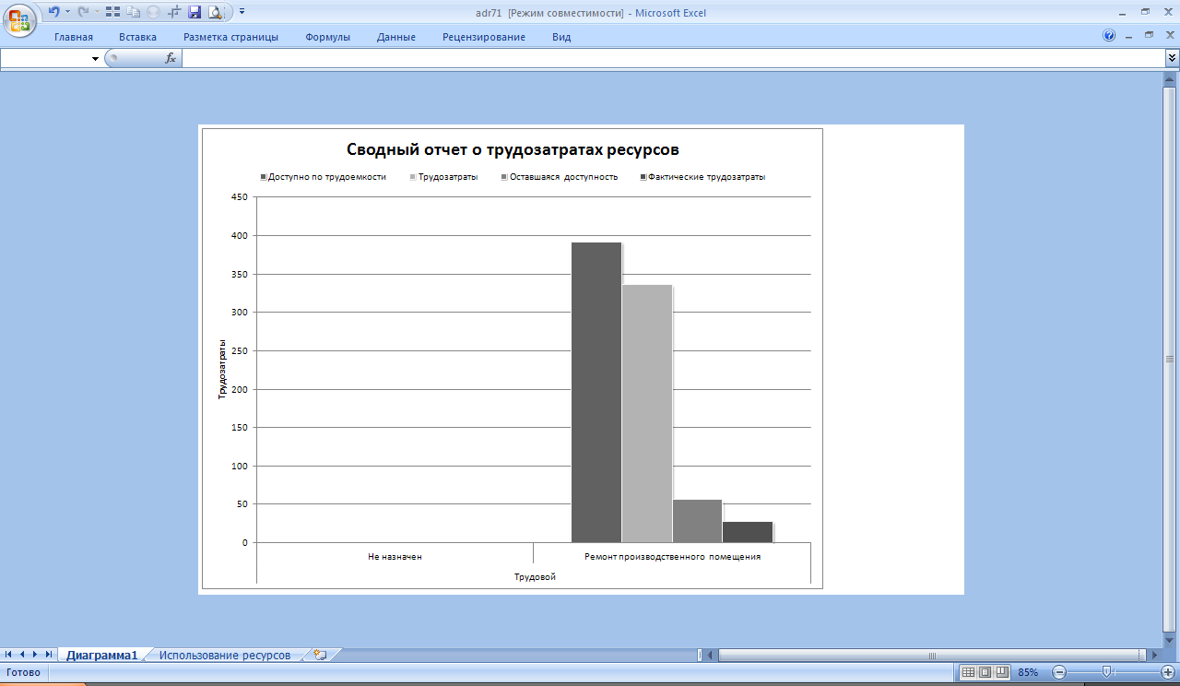
Task: Open the Формулы ribbon tab
Action: pyautogui.click(x=327, y=37)
